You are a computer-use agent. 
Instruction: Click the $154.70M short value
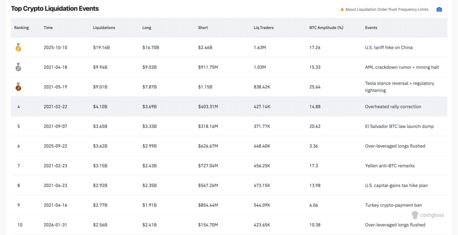(x=208, y=225)
